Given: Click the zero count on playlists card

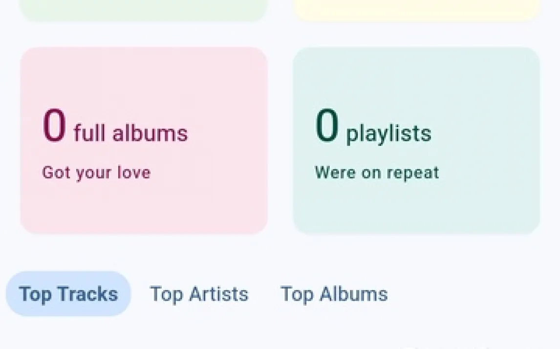Looking at the screenshot, I should [x=326, y=126].
